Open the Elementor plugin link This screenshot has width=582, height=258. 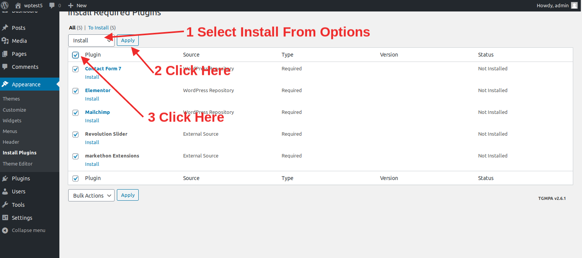pyautogui.click(x=98, y=91)
